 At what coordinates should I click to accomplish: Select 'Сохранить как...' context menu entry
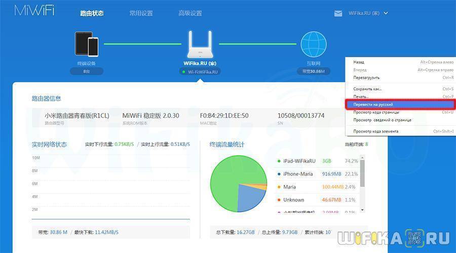click(368, 89)
